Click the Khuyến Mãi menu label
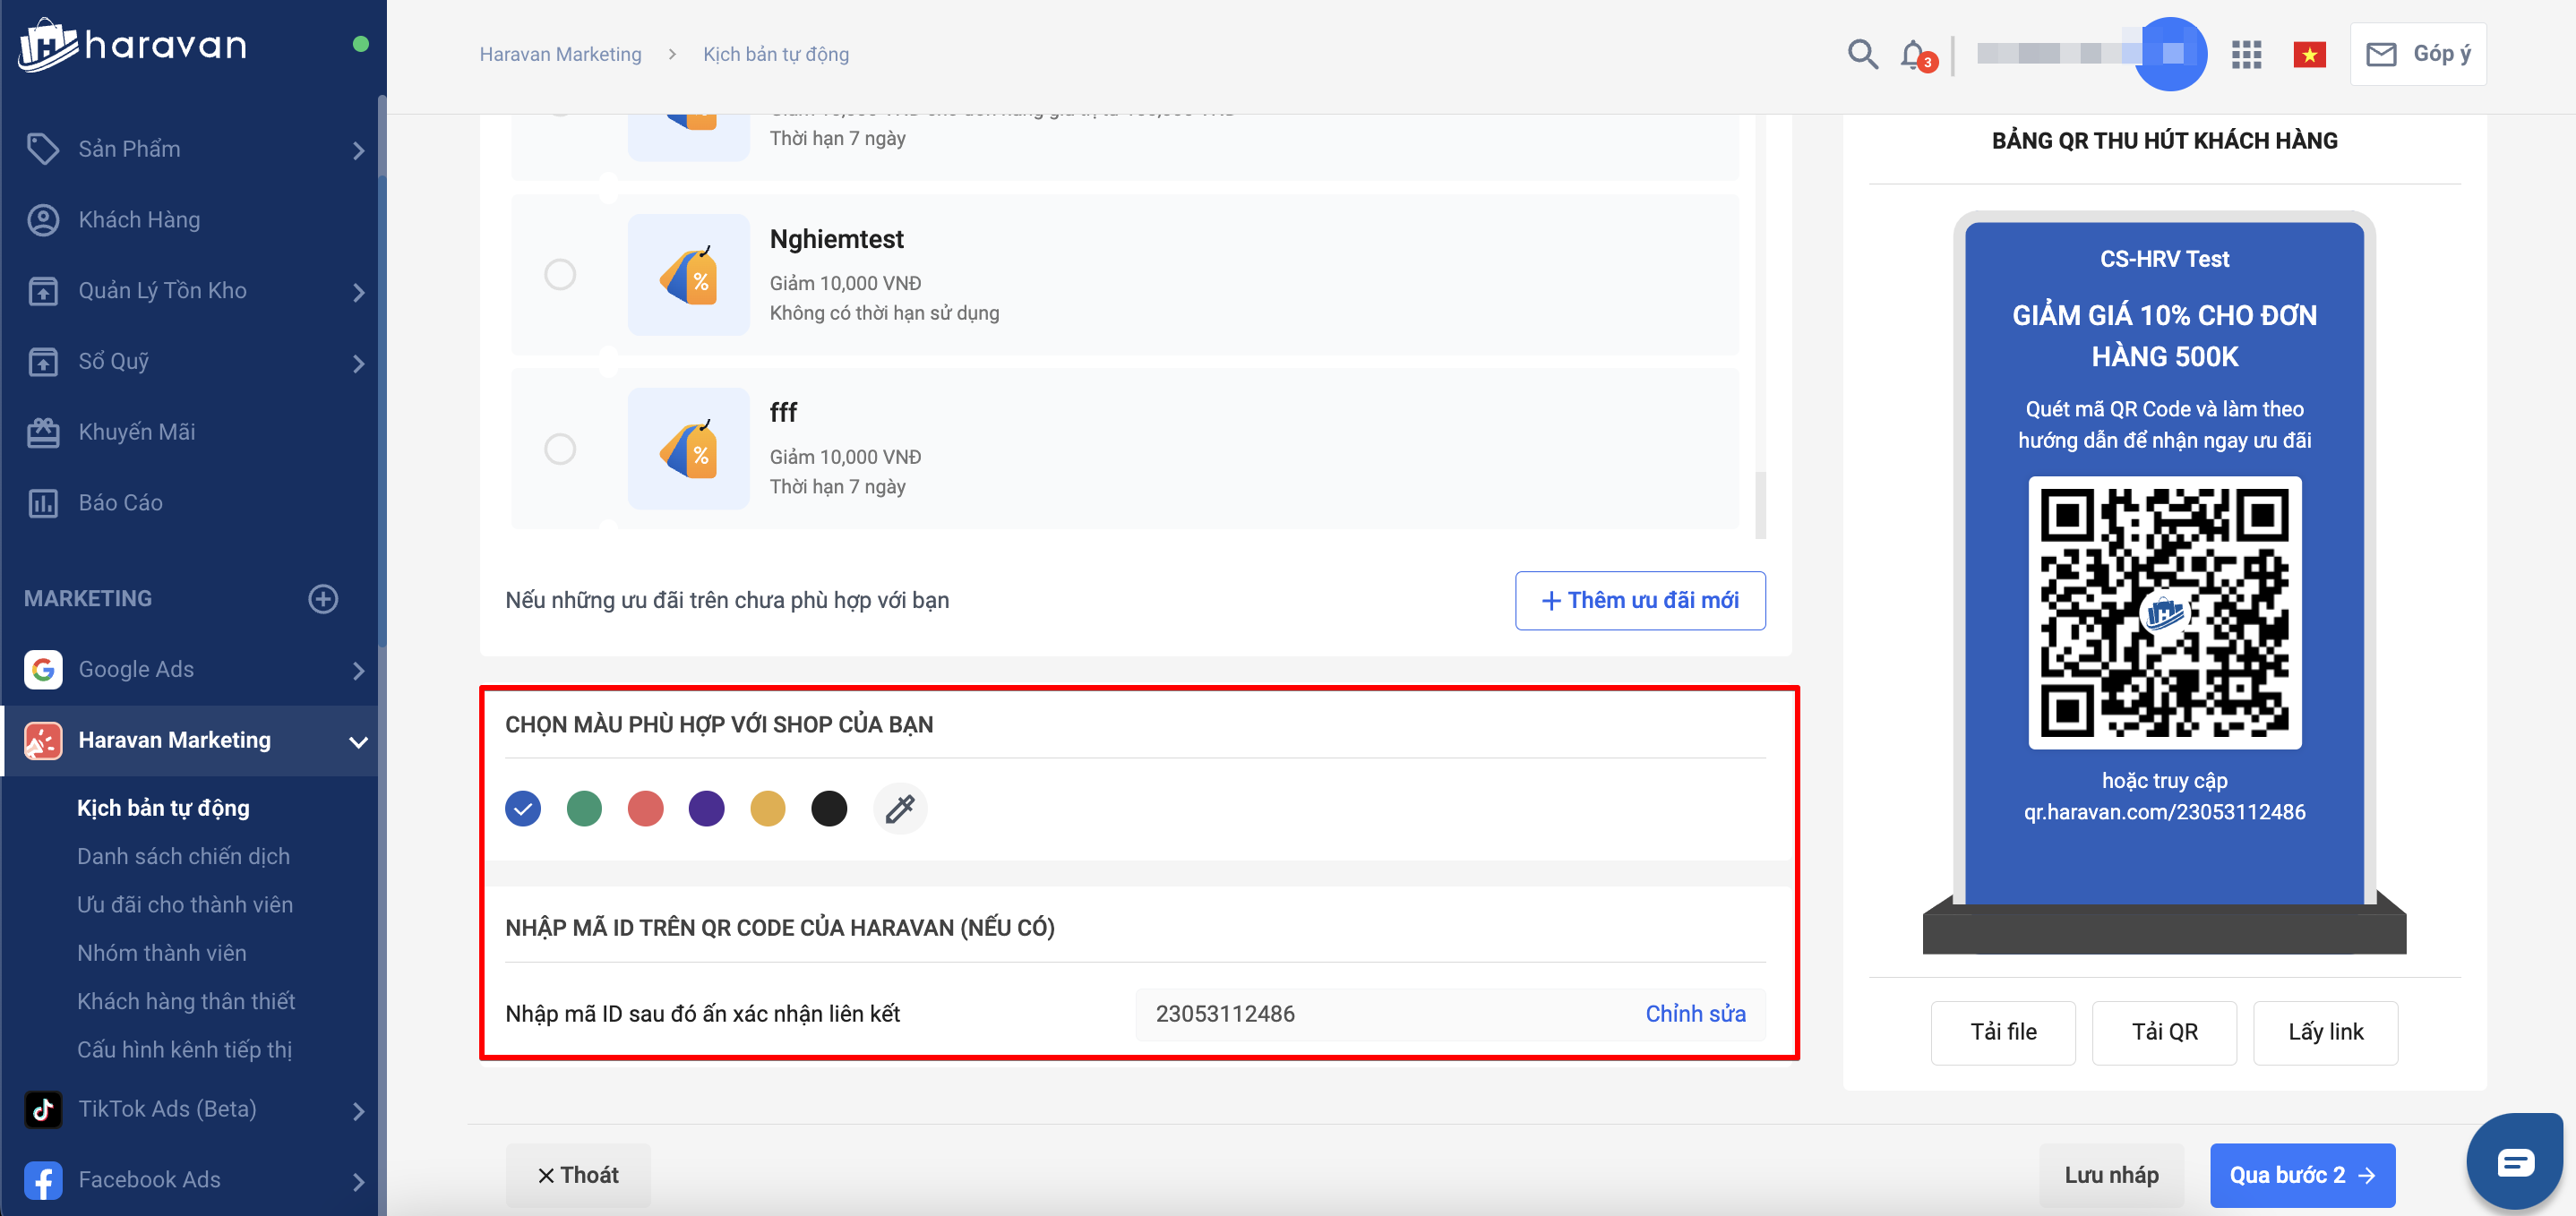 137,432
